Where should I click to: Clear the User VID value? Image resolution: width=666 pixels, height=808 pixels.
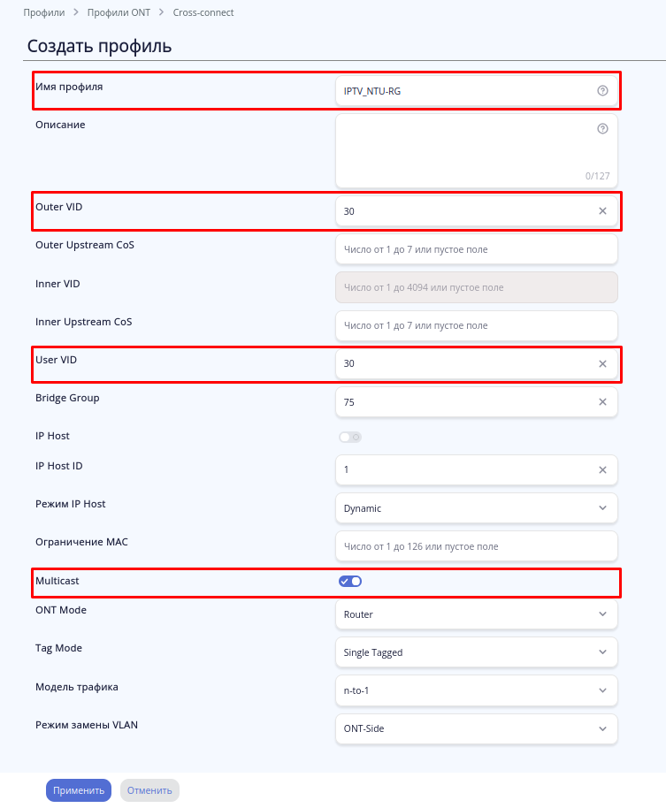[602, 363]
